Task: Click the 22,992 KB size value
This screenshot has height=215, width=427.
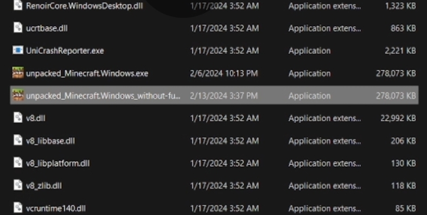Action: (x=398, y=118)
